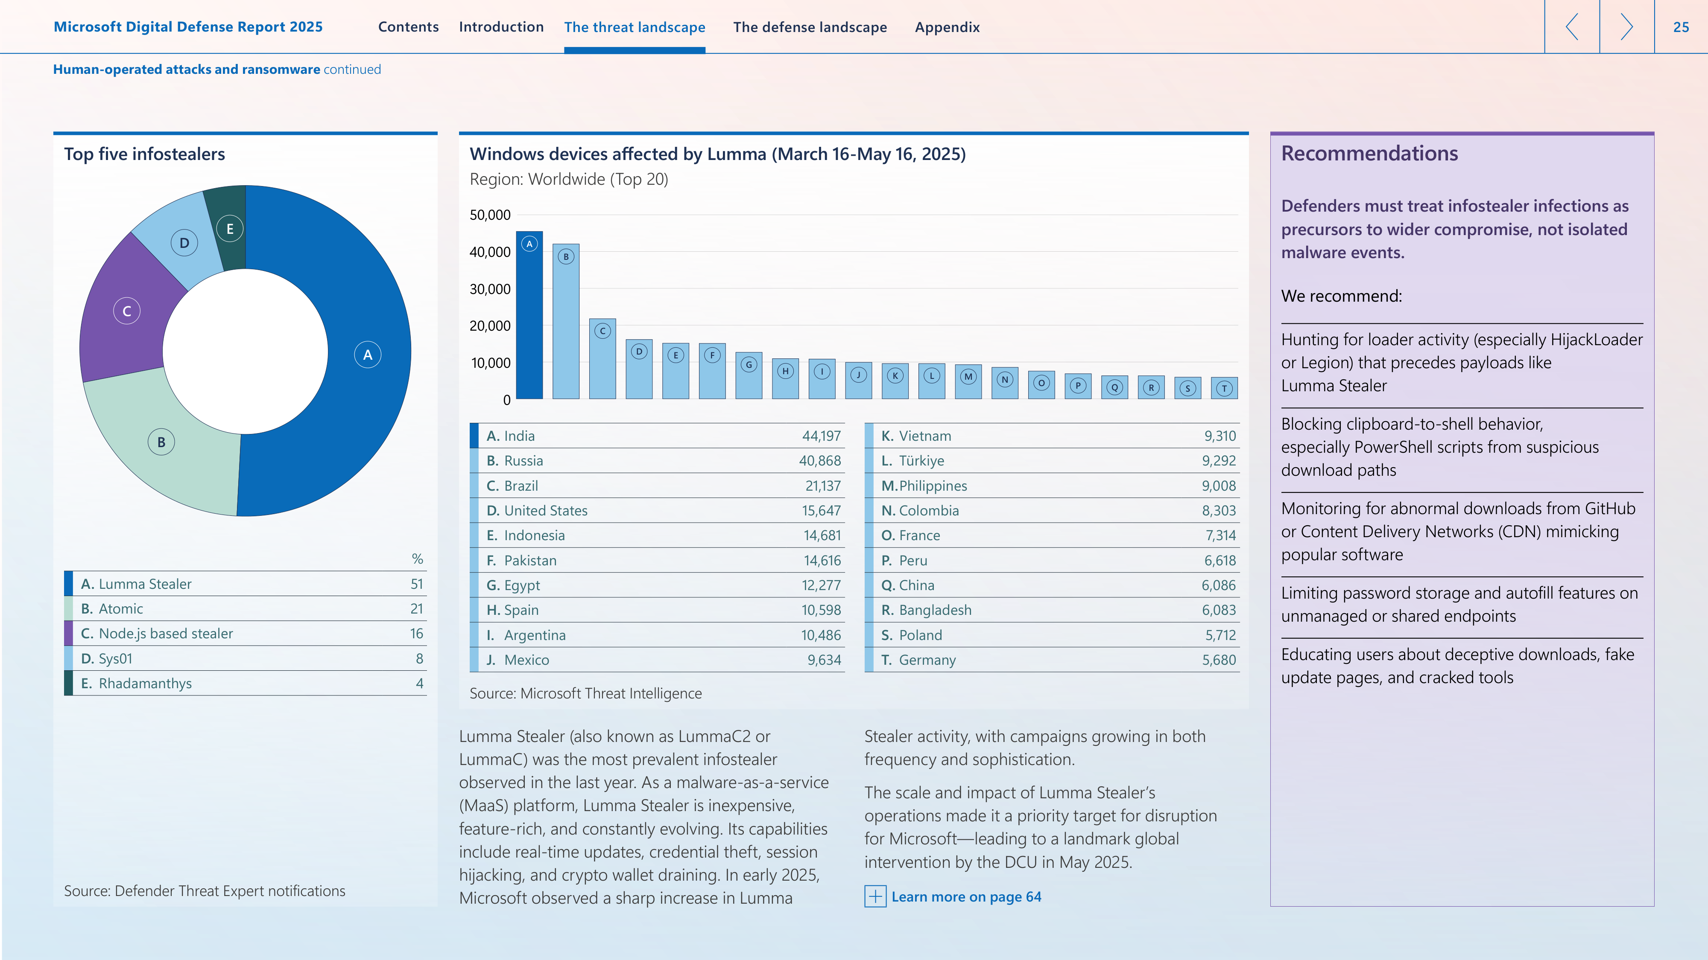
Task: Click 'Top five infostealers' chart title
Action: [145, 154]
